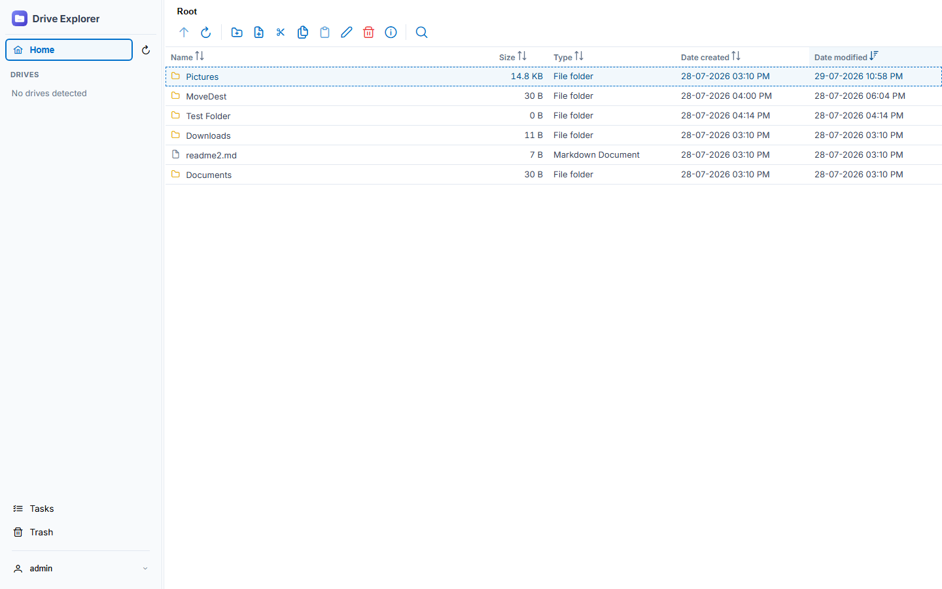This screenshot has width=942, height=589.
Task: Open the Tasks page
Action: 42,509
